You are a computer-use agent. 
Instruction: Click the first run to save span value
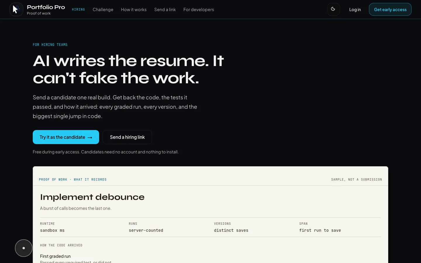tap(320, 231)
